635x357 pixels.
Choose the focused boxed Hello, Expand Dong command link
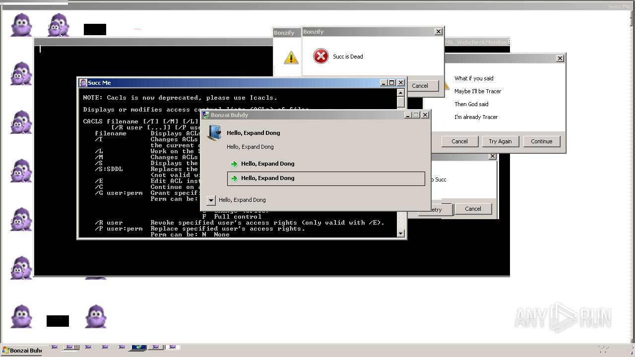coord(326,178)
